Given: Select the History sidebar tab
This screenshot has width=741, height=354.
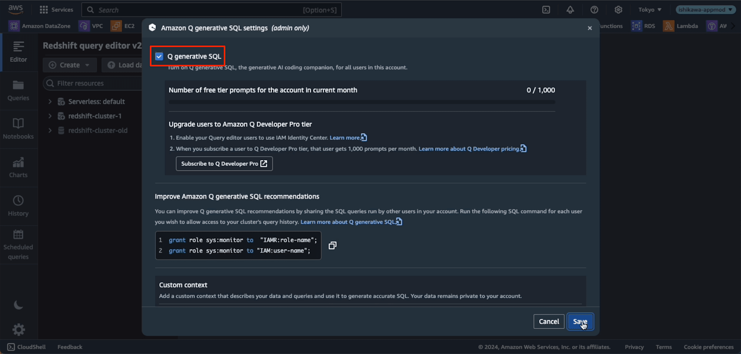Looking at the screenshot, I should tap(19, 206).
